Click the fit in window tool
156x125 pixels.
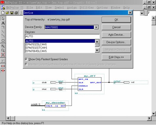click(3, 55)
